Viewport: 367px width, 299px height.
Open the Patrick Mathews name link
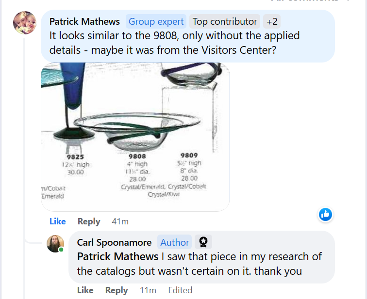pos(84,21)
